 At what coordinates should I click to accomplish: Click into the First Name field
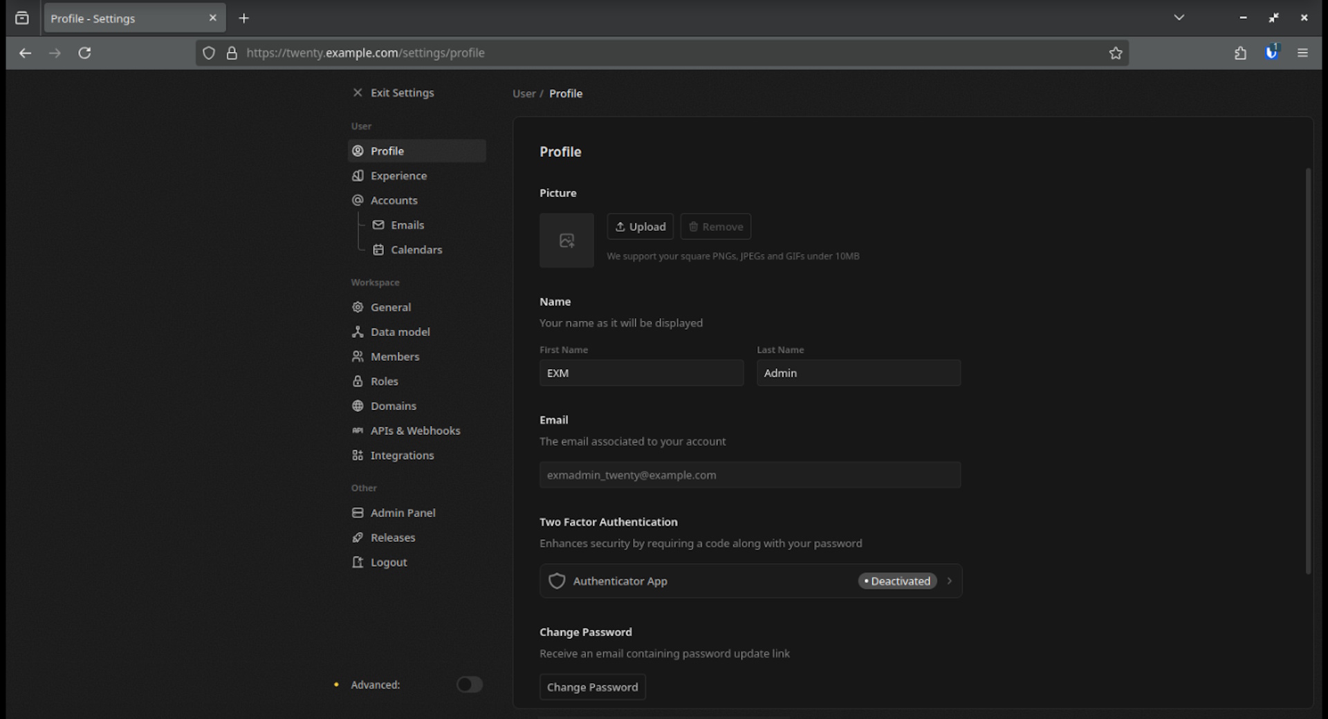coord(641,373)
